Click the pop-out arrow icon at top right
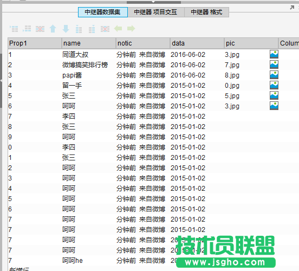 tap(292, 8)
